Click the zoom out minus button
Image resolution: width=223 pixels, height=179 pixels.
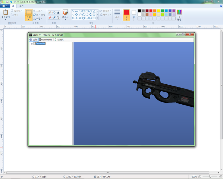[x=200, y=177]
